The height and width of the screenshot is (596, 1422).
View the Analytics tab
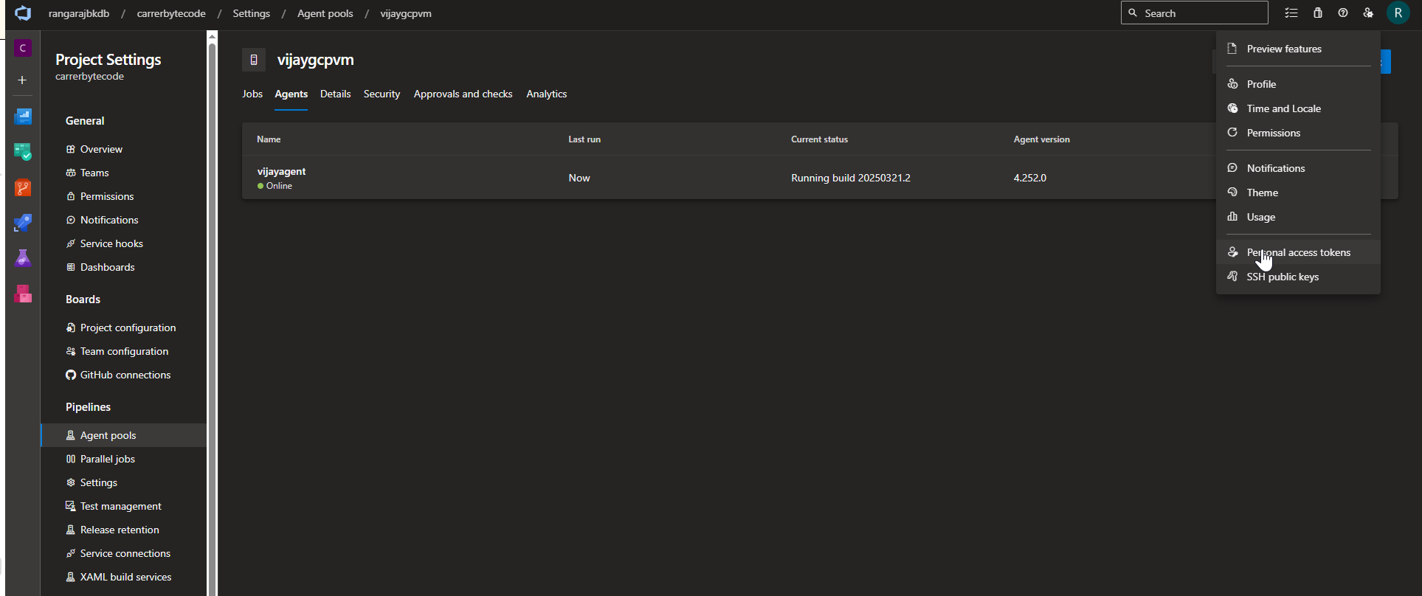[547, 94]
